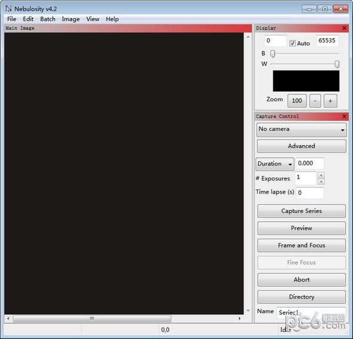Open the File menu

[12, 19]
